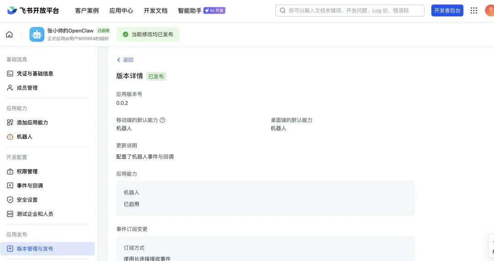Select 版本管理与发布 in sidebar
Viewport: 494px width, 261px height.
[48, 248]
